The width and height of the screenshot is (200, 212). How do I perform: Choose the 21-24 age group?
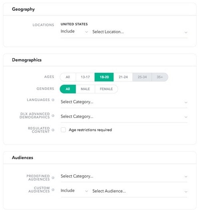click(x=123, y=77)
